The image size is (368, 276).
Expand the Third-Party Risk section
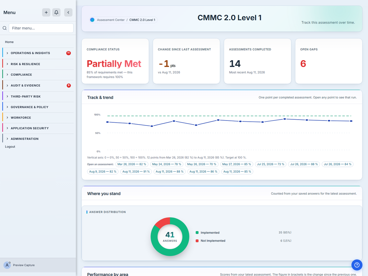pyautogui.click(x=38, y=96)
